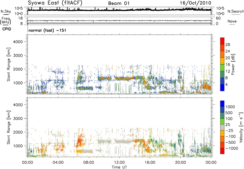Select the "Nave" legend label
The height and width of the screenshot is (169, 244).
[x=232, y=21]
